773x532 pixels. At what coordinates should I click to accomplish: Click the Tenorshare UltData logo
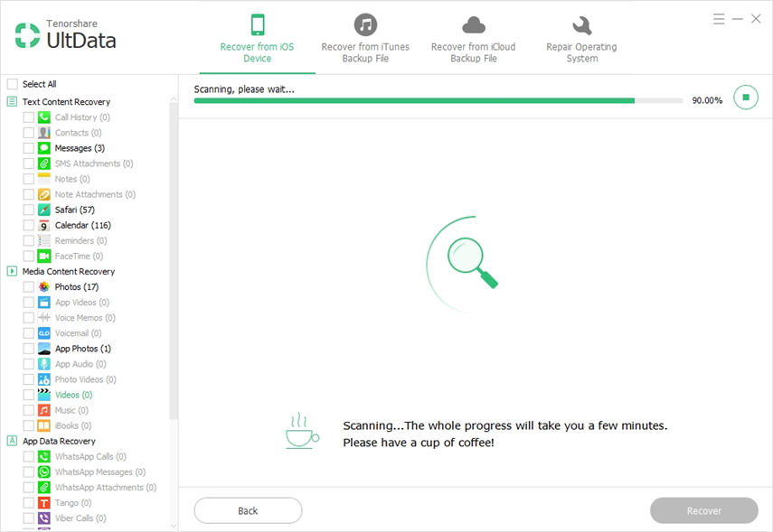coord(66,35)
